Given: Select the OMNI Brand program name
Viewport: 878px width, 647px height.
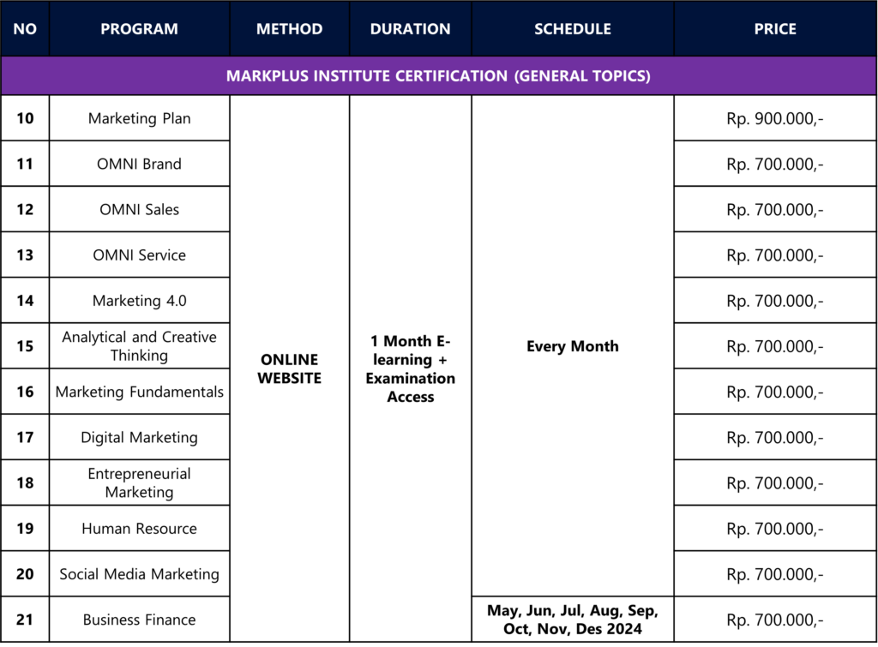Looking at the screenshot, I should click(x=139, y=164).
